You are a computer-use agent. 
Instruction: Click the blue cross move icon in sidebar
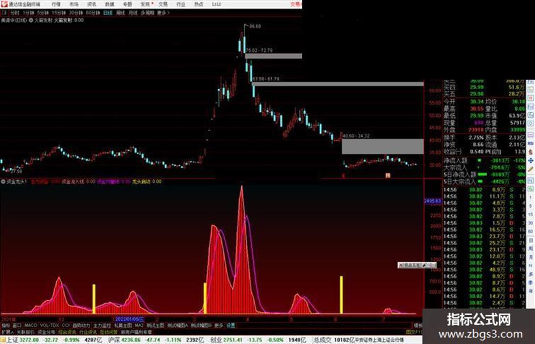tap(530, 160)
